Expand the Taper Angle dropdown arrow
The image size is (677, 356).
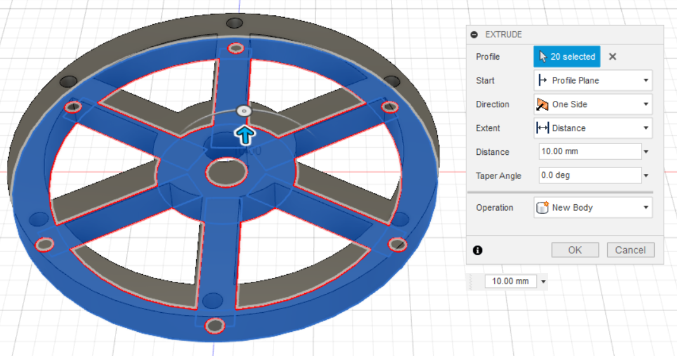[647, 175]
